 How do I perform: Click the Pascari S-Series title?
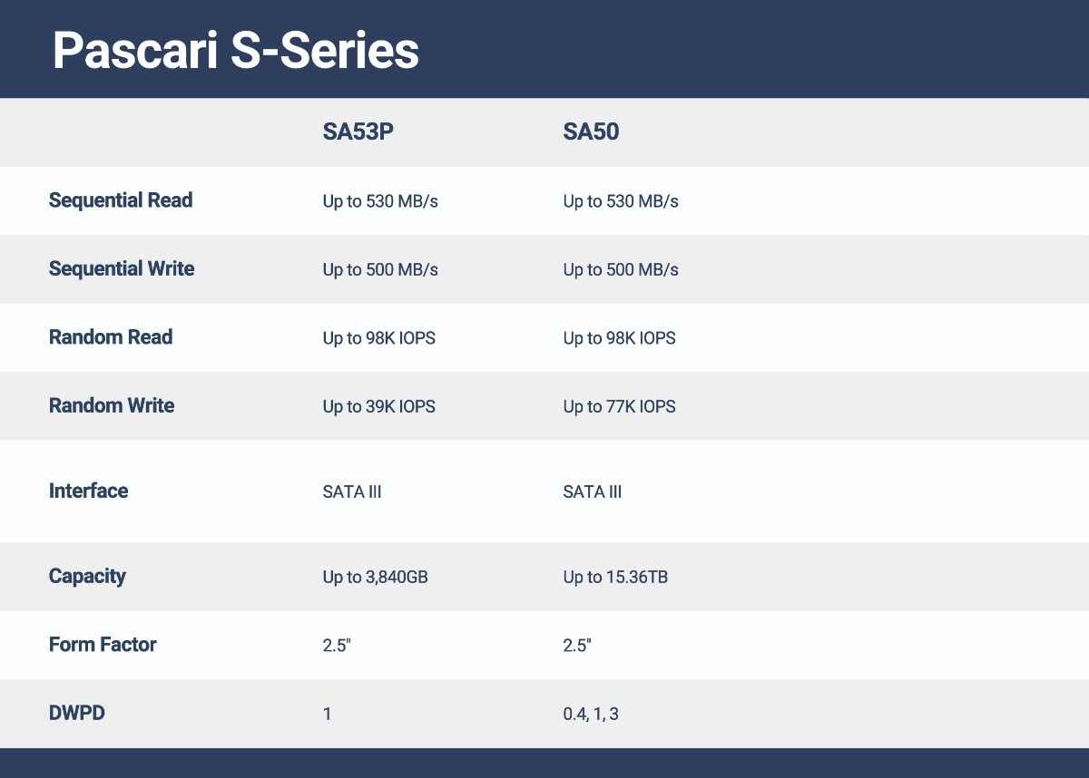236,51
